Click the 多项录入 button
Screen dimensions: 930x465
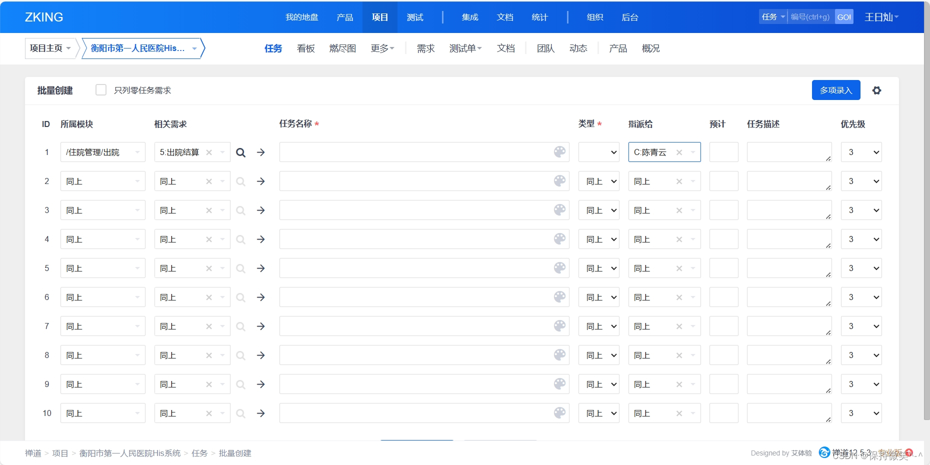(836, 90)
